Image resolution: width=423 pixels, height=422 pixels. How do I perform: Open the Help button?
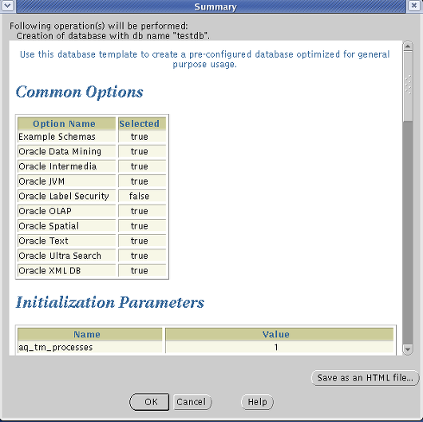(x=257, y=402)
